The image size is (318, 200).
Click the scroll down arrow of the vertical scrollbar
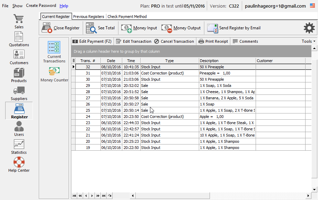(x=315, y=189)
